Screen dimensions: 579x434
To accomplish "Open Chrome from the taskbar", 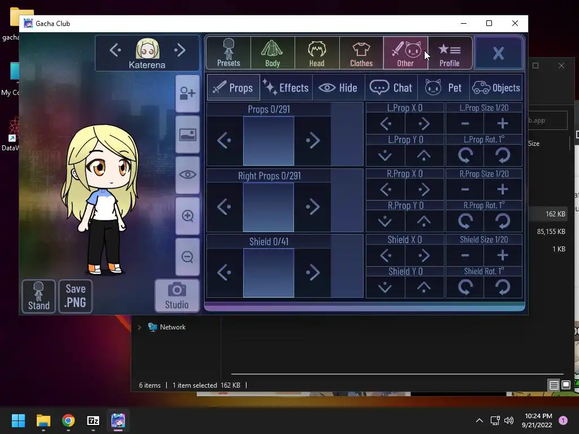I will click(68, 420).
